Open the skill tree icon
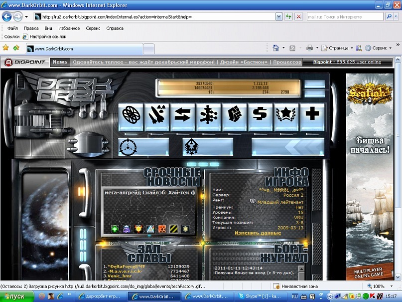 point(209,115)
